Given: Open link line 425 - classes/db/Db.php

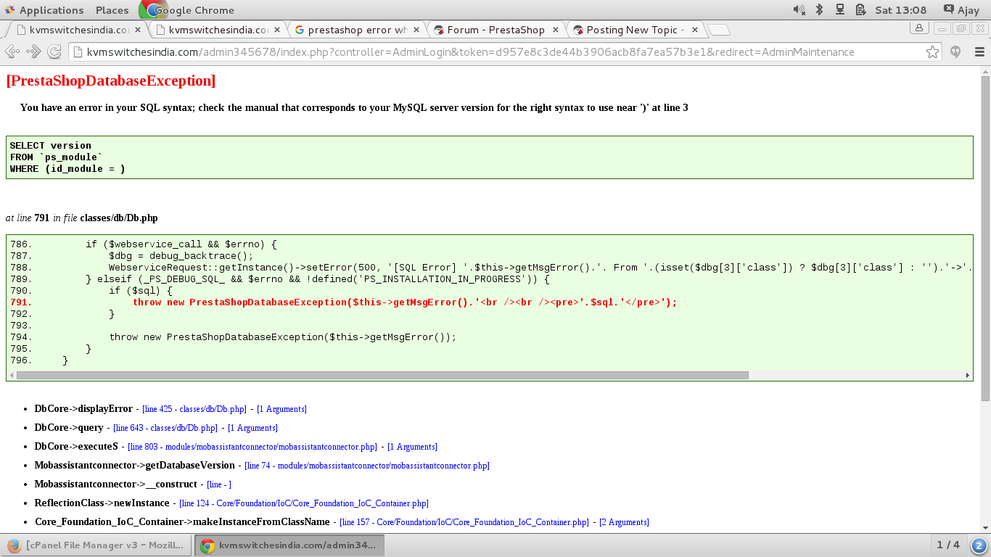Looking at the screenshot, I should point(194,409).
